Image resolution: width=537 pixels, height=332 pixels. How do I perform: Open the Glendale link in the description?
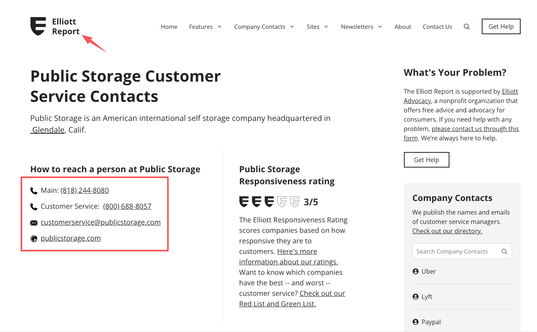coord(47,129)
